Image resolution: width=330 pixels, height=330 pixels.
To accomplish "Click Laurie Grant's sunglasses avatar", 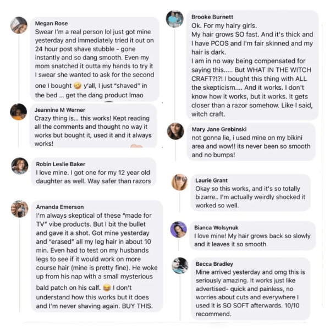I will click(179, 182).
